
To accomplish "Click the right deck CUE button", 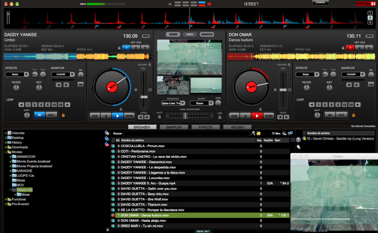I will (x=234, y=116).
